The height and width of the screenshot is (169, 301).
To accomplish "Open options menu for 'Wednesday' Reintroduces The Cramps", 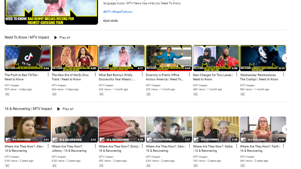I will [x=283, y=75].
